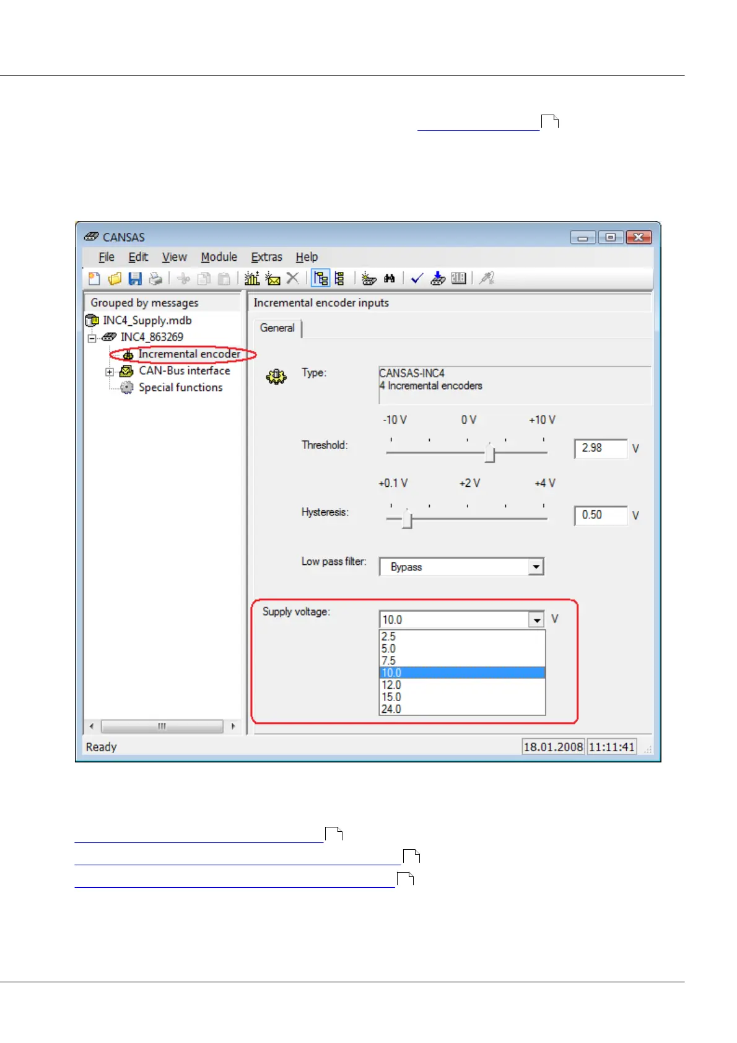Click the tree scrollbar right arrow

233,727
